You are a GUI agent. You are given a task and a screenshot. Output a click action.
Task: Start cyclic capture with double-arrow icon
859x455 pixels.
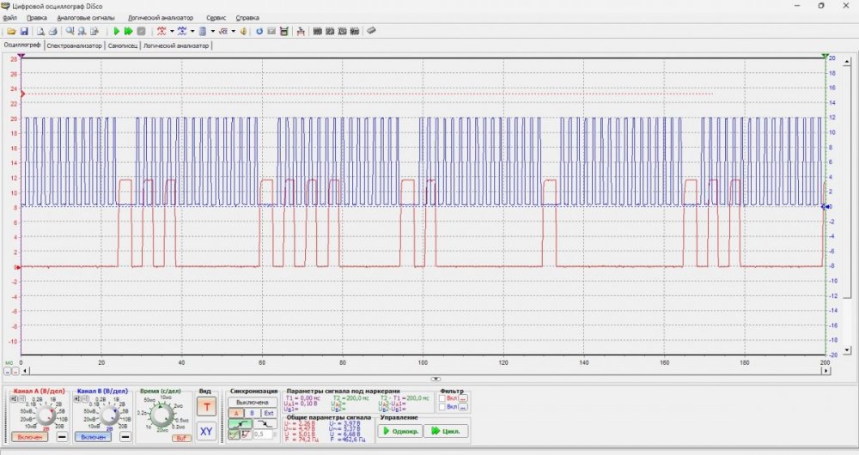click(x=129, y=31)
